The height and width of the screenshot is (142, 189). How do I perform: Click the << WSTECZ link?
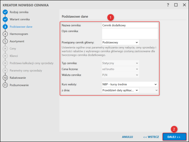pos(151,137)
